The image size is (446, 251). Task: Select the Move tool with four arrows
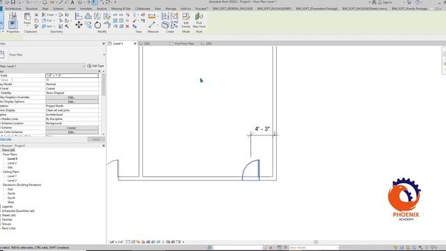click(79, 25)
